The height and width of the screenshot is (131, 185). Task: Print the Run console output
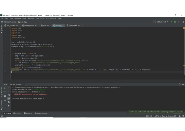(9, 102)
